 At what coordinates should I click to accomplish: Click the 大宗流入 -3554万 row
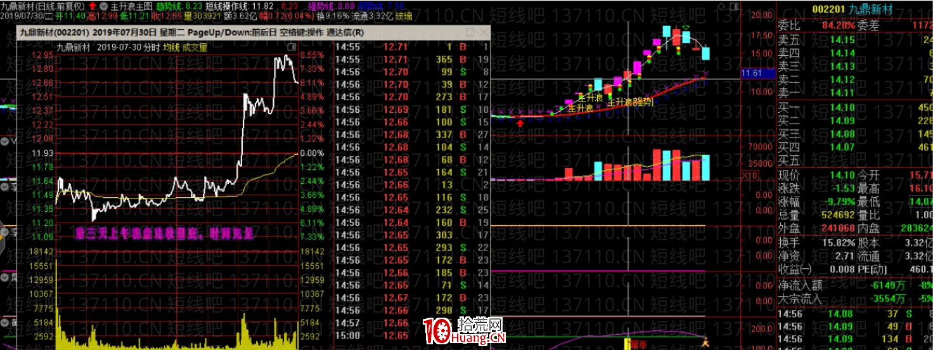pyautogui.click(x=855, y=299)
